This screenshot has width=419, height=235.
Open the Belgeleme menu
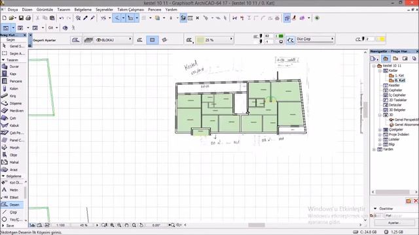(83, 9)
